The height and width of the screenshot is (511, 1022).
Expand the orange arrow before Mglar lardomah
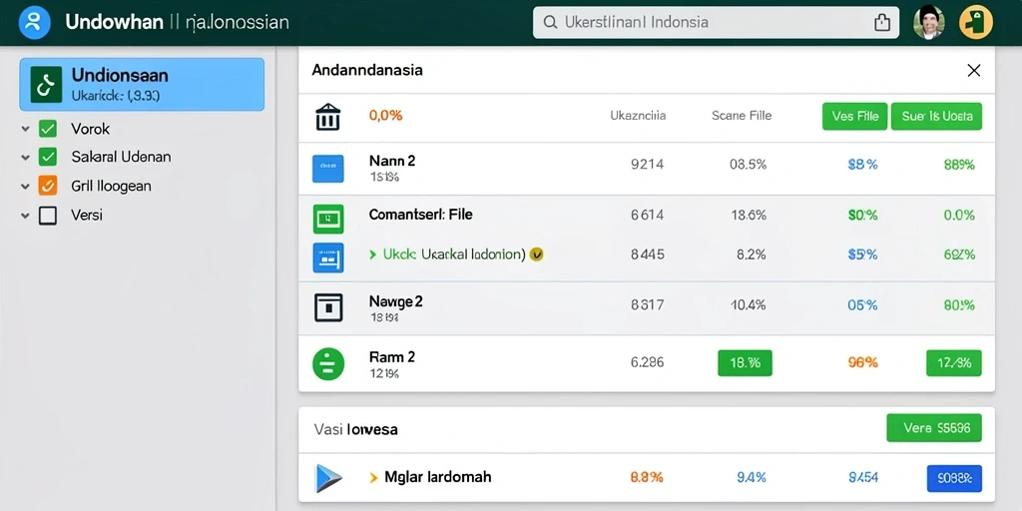373,478
